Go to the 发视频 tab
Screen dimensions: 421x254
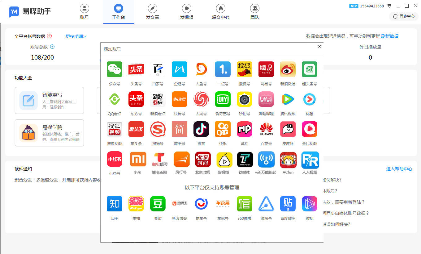coord(187,12)
